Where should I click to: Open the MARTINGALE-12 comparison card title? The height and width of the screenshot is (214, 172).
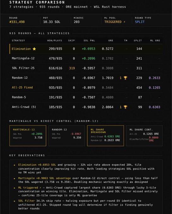coord(24,130)
